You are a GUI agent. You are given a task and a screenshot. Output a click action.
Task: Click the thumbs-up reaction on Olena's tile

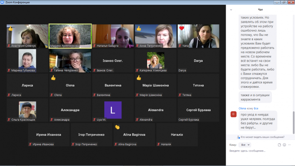(53, 78)
